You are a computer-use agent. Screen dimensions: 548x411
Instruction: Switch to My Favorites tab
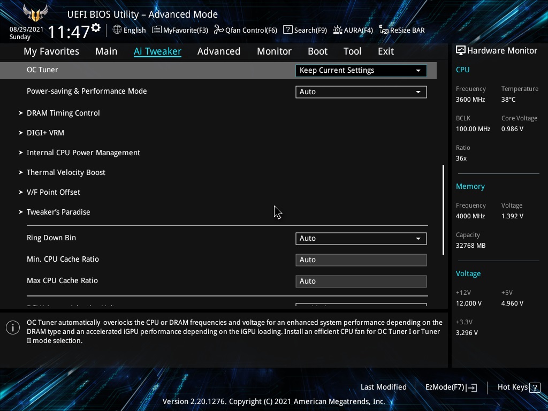[x=51, y=51]
